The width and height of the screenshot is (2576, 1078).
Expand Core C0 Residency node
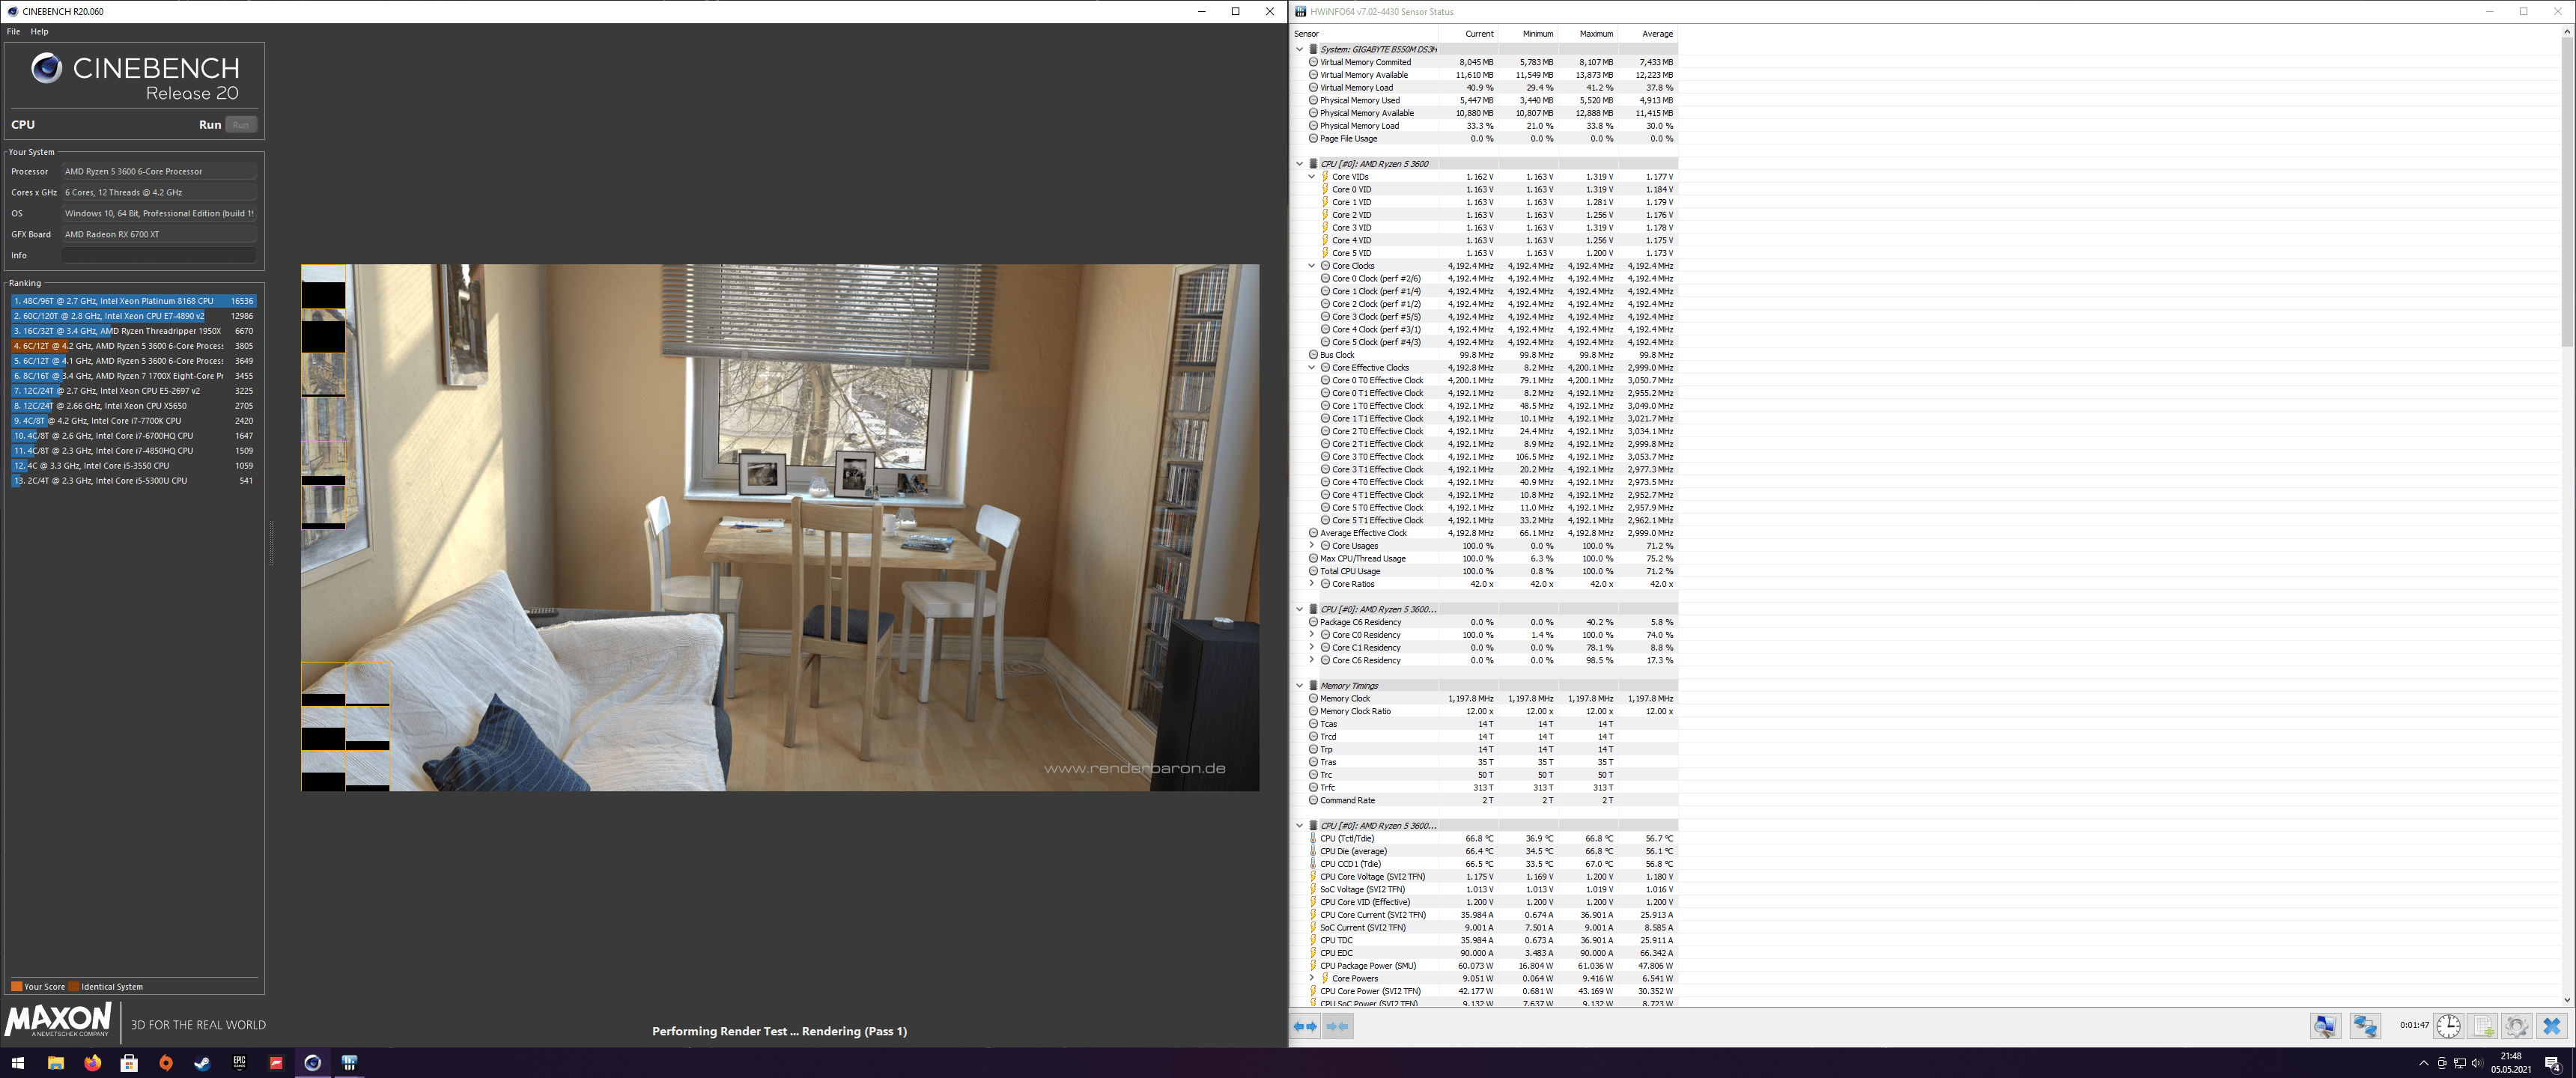1312,635
